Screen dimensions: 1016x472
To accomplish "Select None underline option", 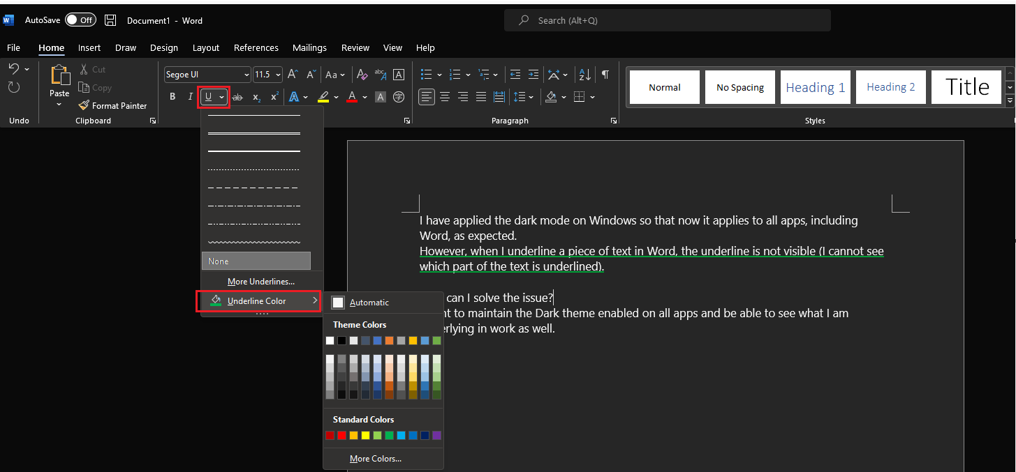I will tap(256, 261).
